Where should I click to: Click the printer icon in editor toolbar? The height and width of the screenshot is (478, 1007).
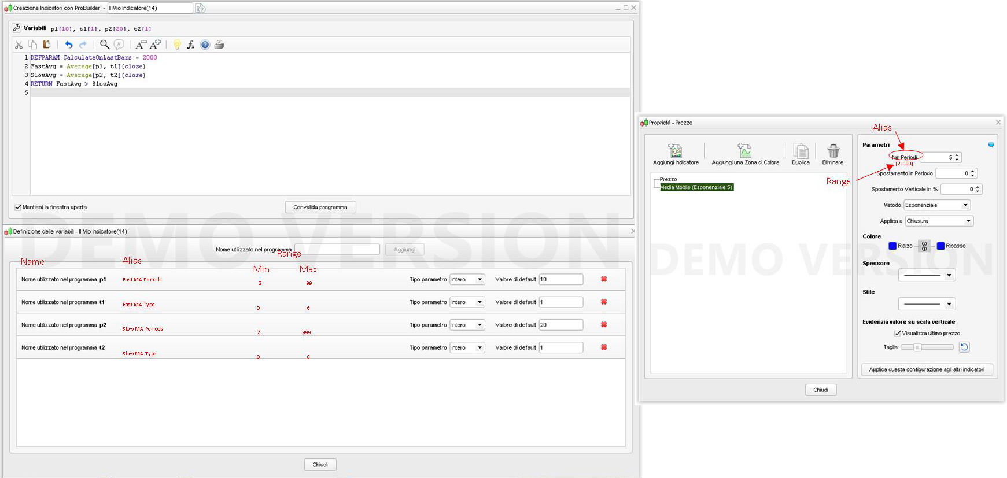coord(219,45)
